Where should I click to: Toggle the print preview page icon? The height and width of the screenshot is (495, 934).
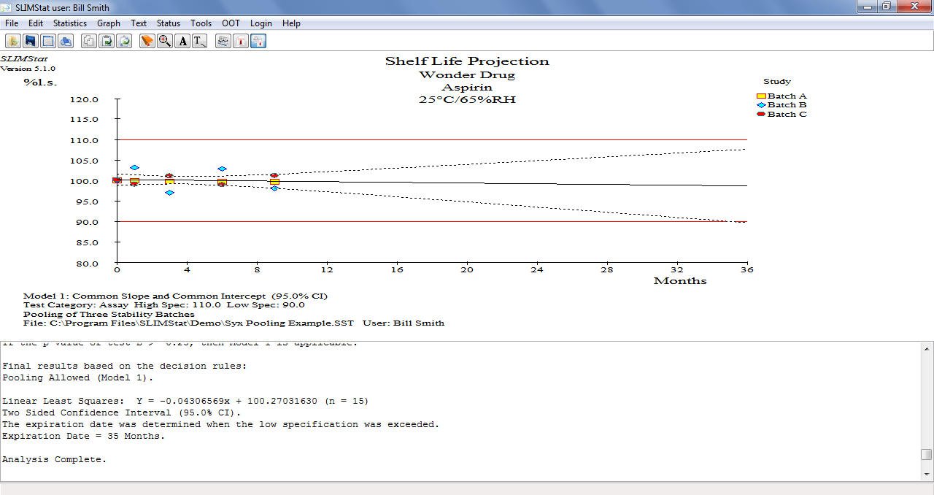47,40
